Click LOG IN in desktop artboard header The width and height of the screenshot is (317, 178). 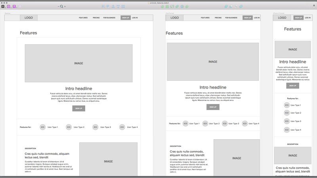tap(135, 18)
